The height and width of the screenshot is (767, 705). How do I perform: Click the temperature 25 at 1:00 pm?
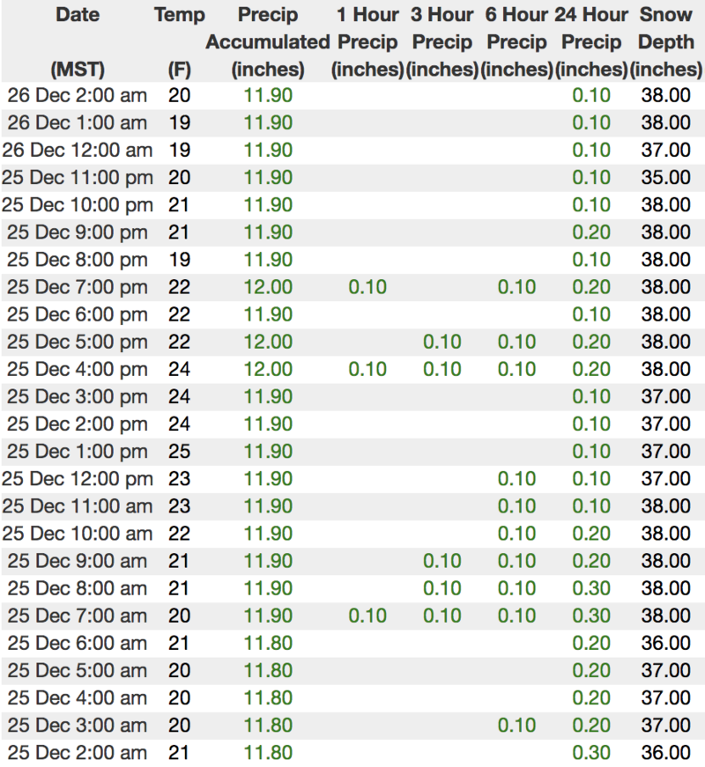coord(179,452)
